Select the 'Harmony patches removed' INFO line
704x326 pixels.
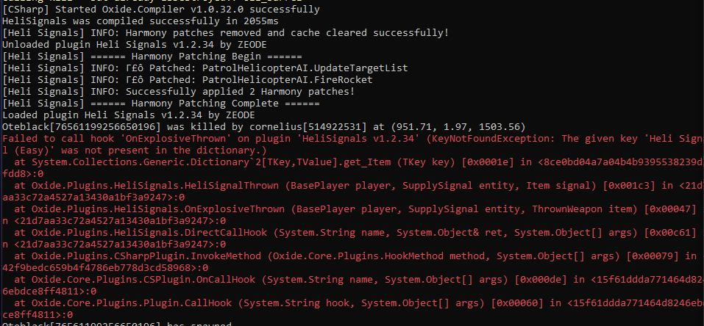(x=225, y=33)
